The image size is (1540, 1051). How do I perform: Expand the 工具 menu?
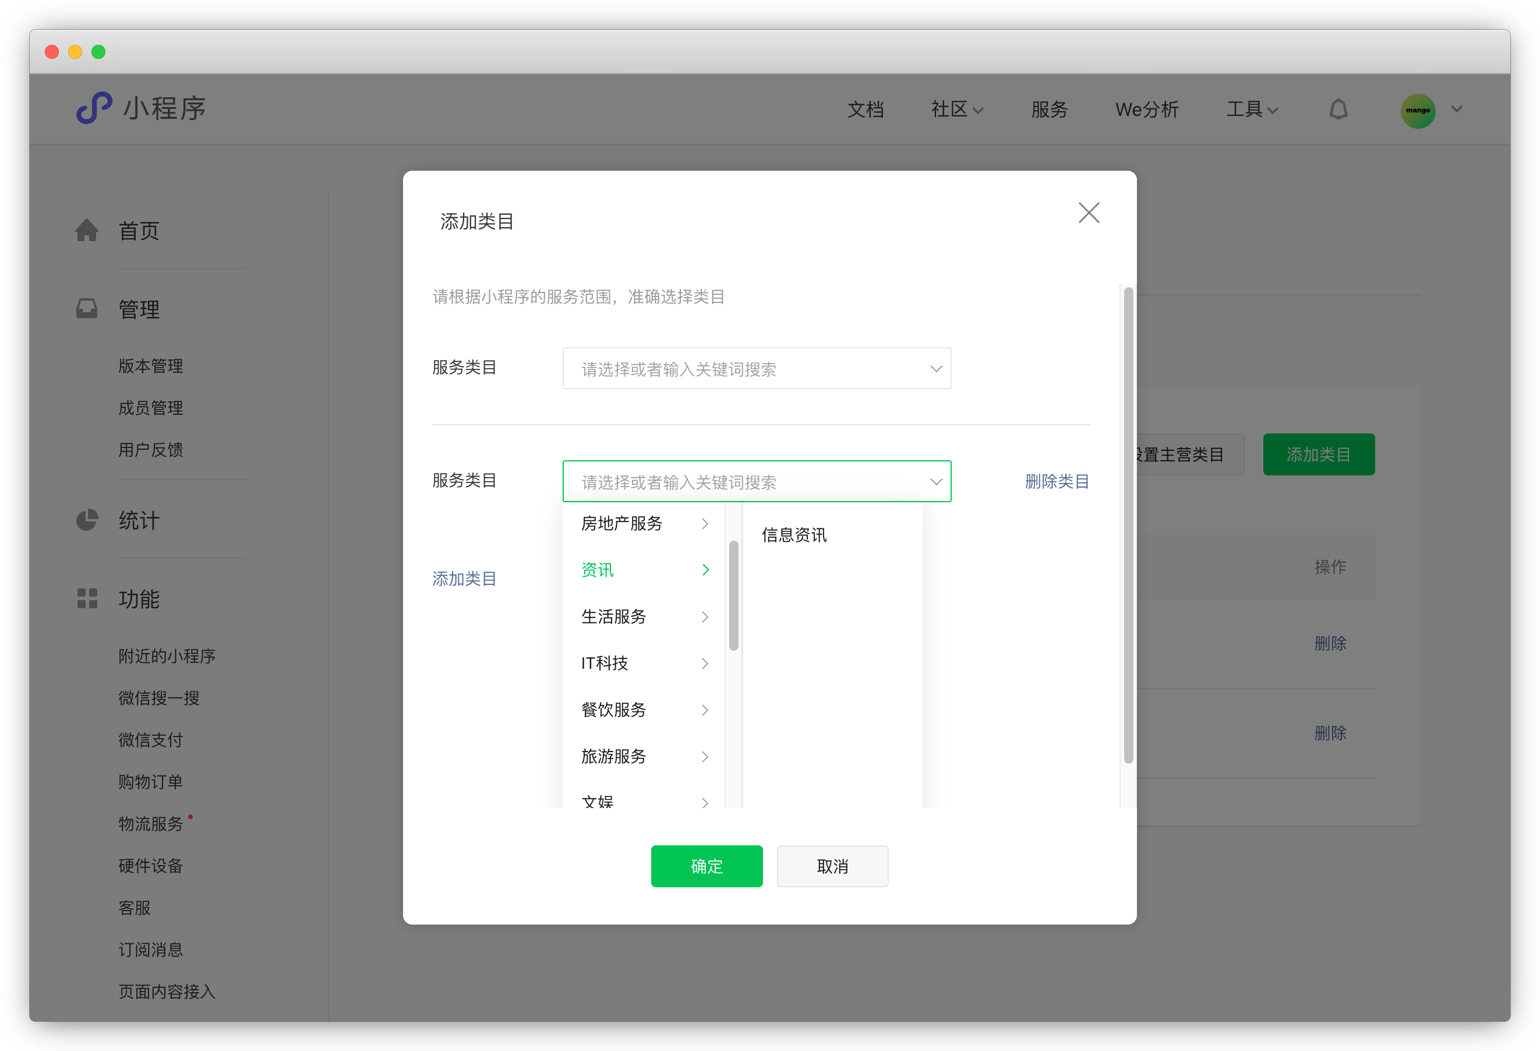click(x=1252, y=110)
